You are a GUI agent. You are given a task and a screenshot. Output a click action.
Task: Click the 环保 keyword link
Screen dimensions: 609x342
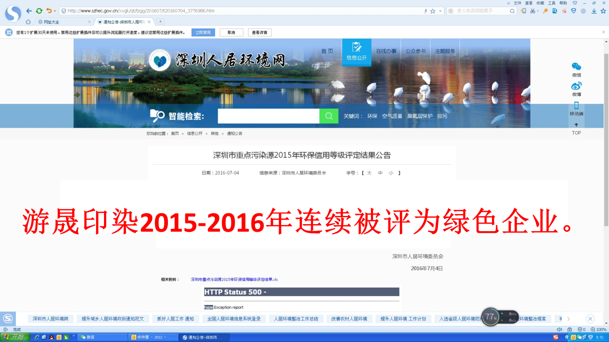(372, 116)
